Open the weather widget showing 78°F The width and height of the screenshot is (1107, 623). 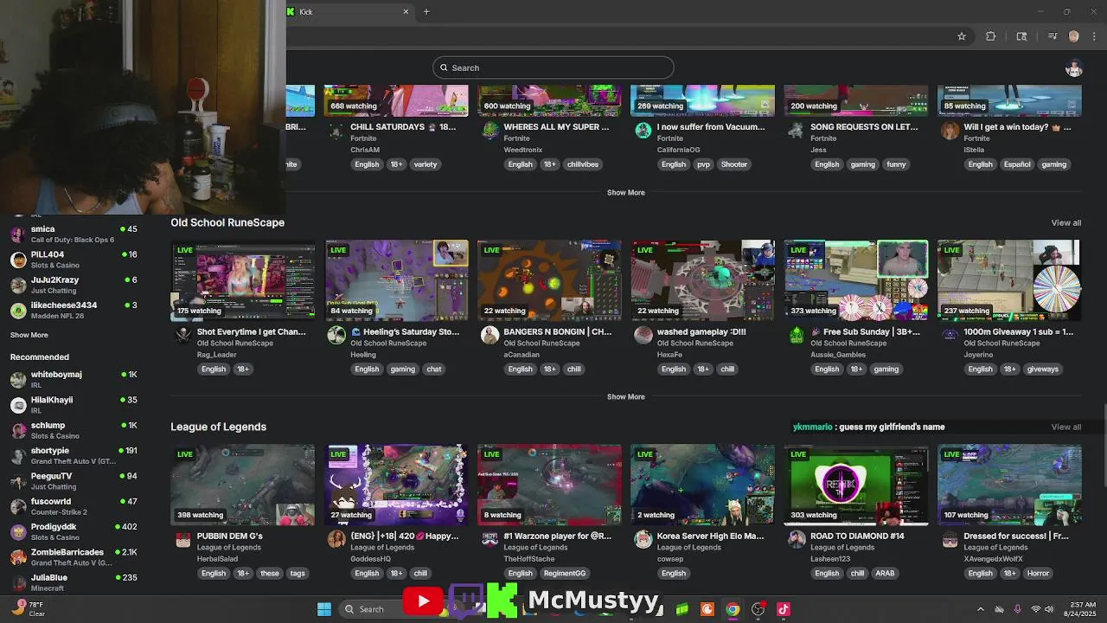29,609
